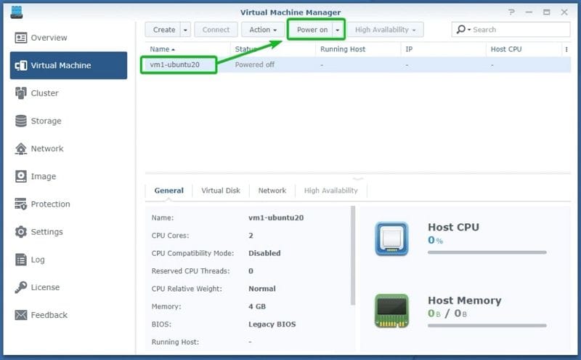
Task: Select the Protection icon in sidebar
Action: (21, 204)
